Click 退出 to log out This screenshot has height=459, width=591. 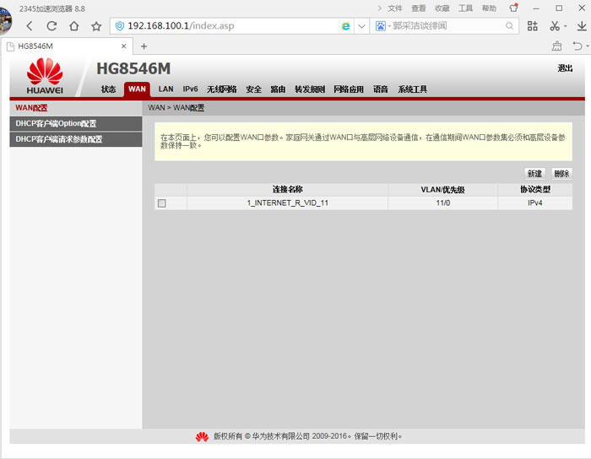[x=565, y=68]
